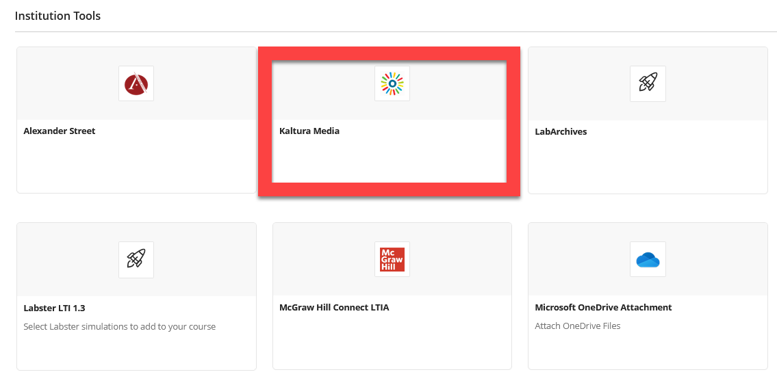Click the OneDrive cloud icon

[648, 259]
